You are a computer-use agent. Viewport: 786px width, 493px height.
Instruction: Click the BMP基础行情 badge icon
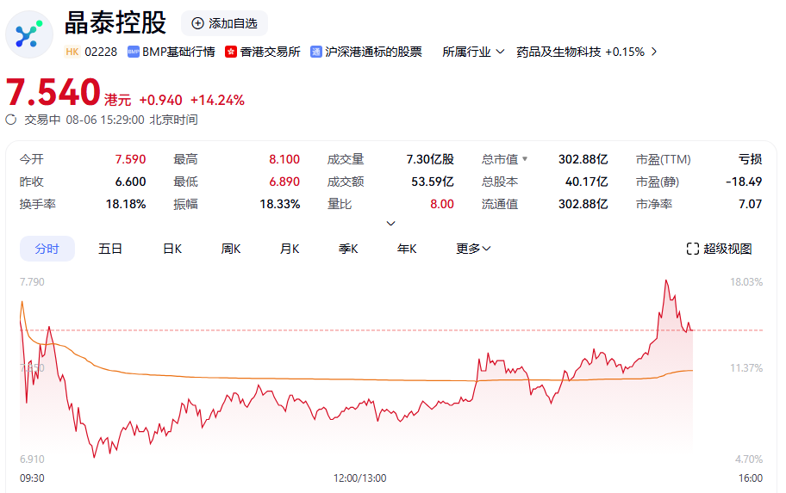[134, 52]
